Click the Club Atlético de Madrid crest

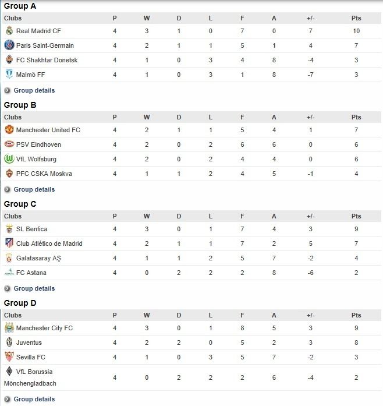[9, 243]
